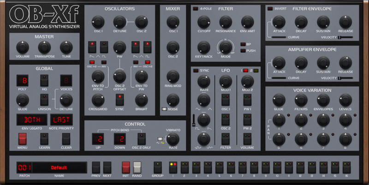Click the LFO Rate knob
Screen dimensions: 369x185
pos(204,82)
